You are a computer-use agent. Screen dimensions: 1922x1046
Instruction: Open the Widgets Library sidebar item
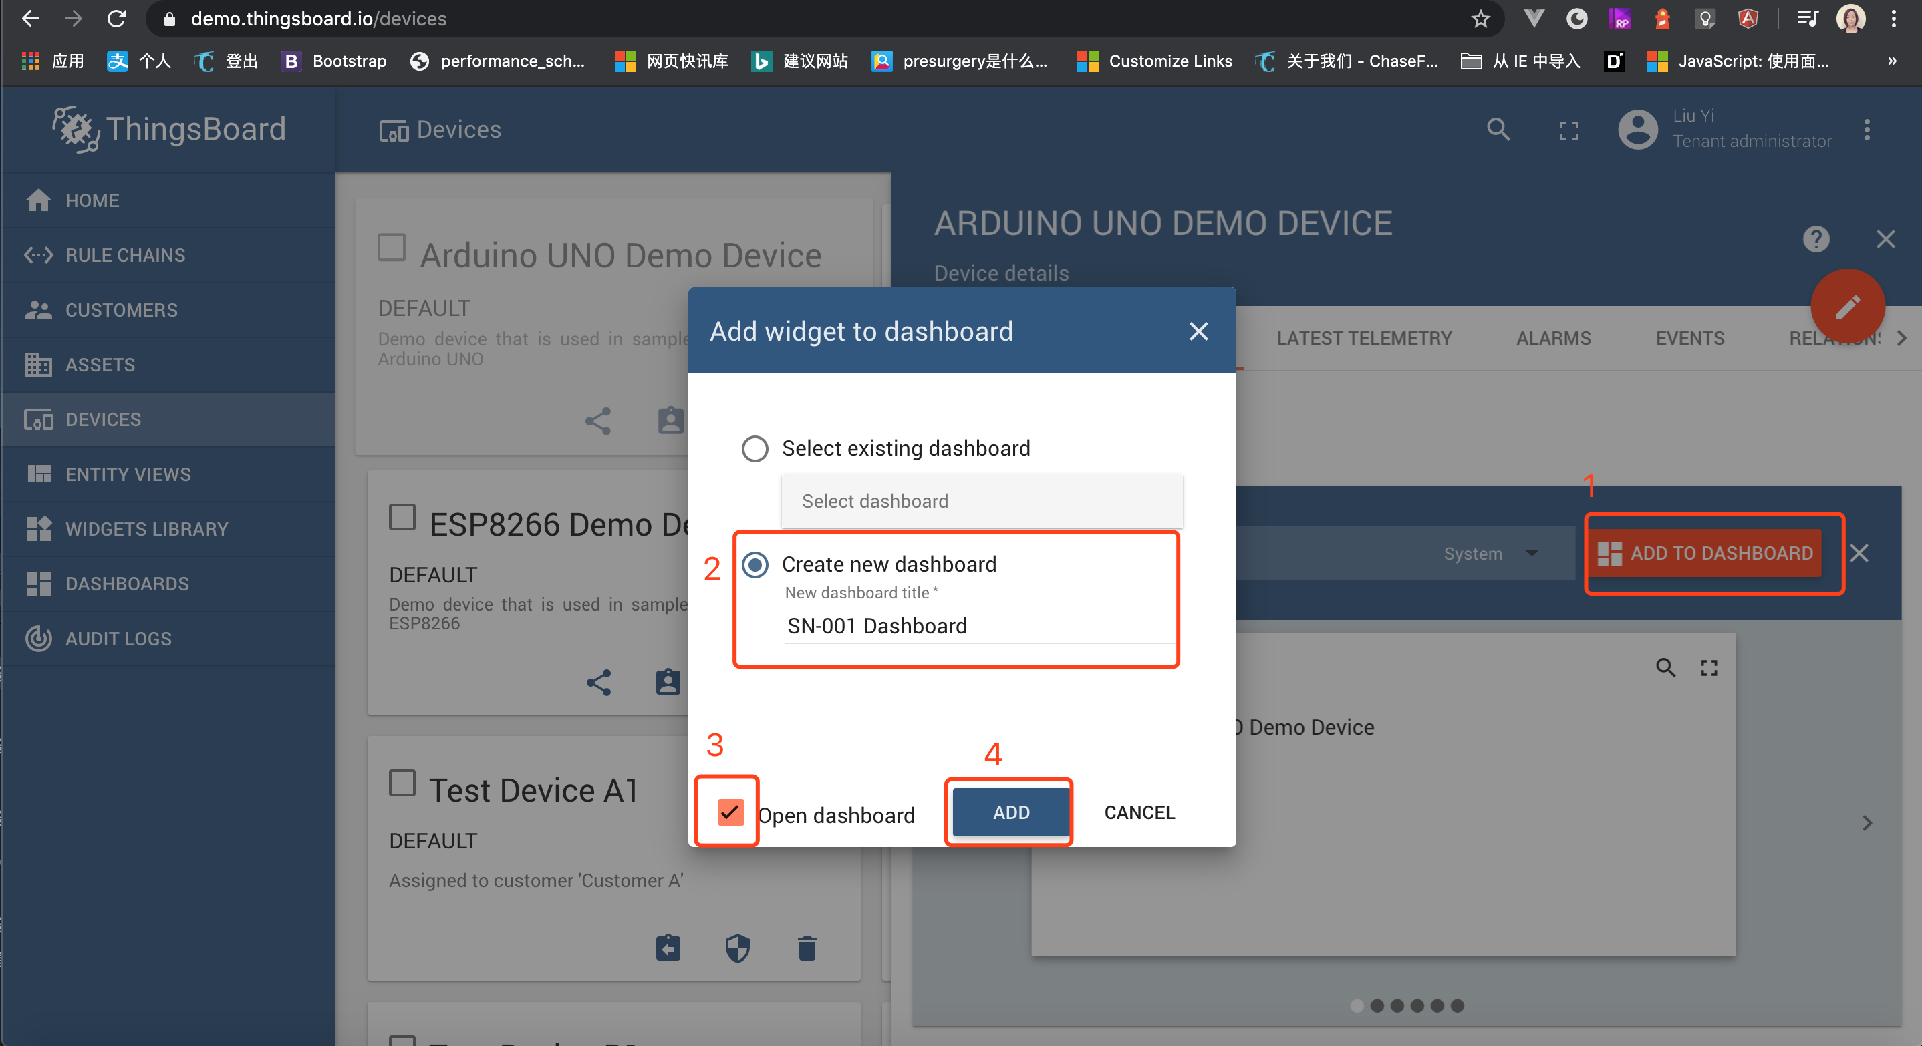pyautogui.click(x=146, y=528)
